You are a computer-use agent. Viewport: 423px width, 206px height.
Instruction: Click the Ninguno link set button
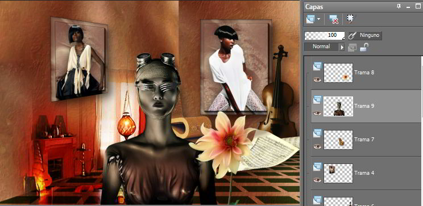[x=365, y=36]
